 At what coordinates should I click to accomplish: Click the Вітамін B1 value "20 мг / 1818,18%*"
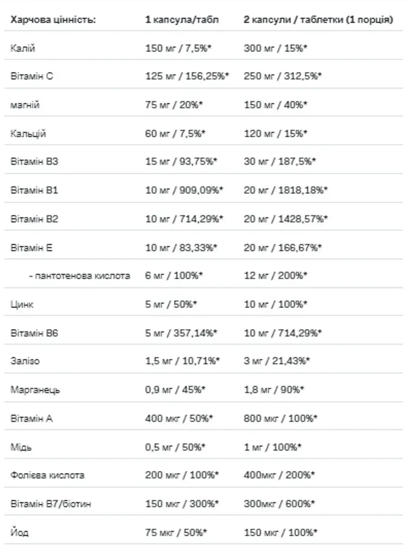[285, 190]
